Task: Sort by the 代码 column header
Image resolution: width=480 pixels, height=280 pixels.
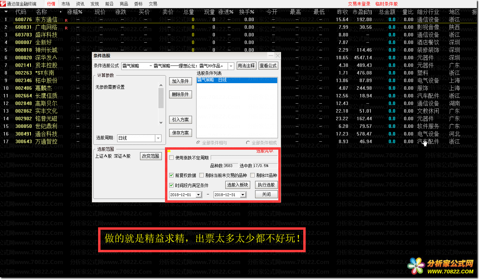Action: click(x=21, y=12)
